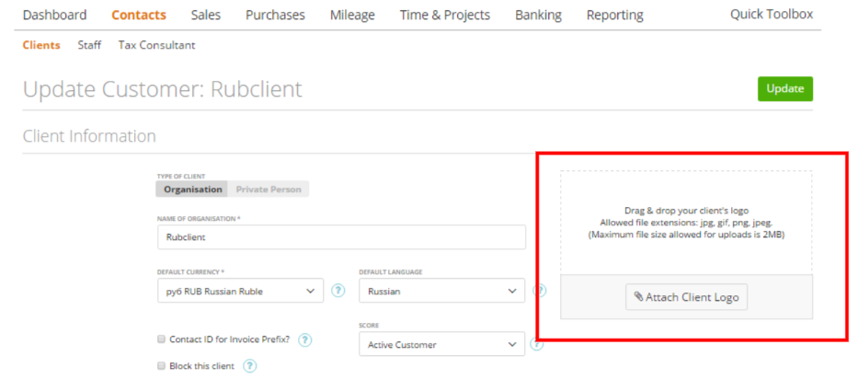Open help icon next to Block this client
Screen dimensions: 858x391
pos(249,366)
